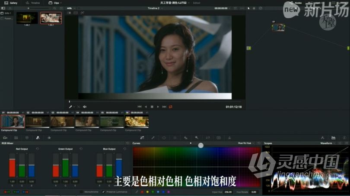This screenshot has height=196, width=350.
Task: Open the picker tool options arrow
Action: 74,107
